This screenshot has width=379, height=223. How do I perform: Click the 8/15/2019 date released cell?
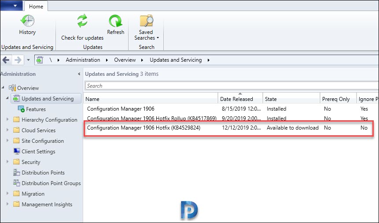241,109
